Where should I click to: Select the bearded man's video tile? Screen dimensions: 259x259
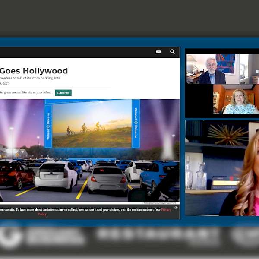pyautogui.click(x=213, y=69)
